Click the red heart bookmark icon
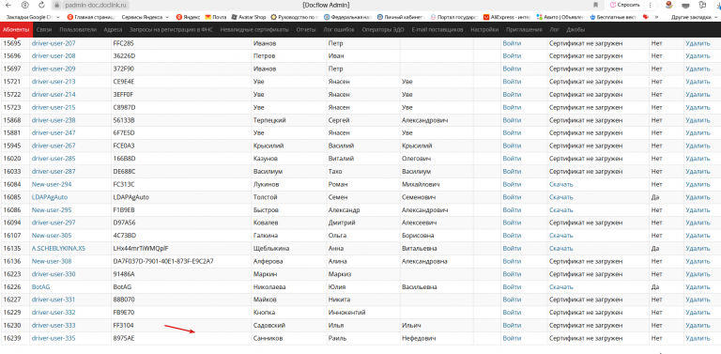721x354 pixels. point(646,17)
